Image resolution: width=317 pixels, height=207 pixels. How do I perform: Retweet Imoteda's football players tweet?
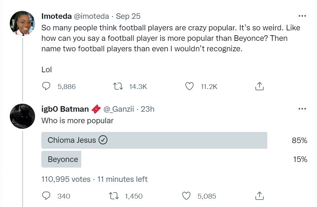[x=118, y=86]
